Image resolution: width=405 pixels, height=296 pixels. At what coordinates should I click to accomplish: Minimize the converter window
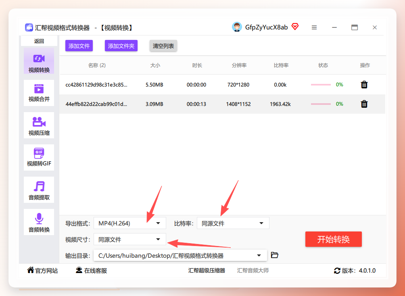coord(334,27)
